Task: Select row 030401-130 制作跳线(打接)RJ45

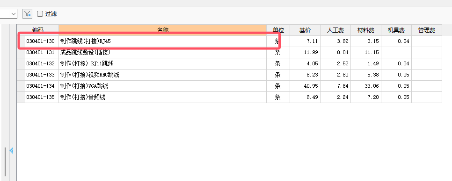Action: tap(229, 41)
